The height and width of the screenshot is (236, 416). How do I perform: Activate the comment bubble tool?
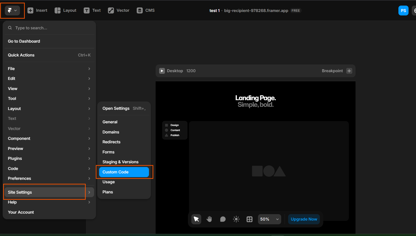[223, 219]
